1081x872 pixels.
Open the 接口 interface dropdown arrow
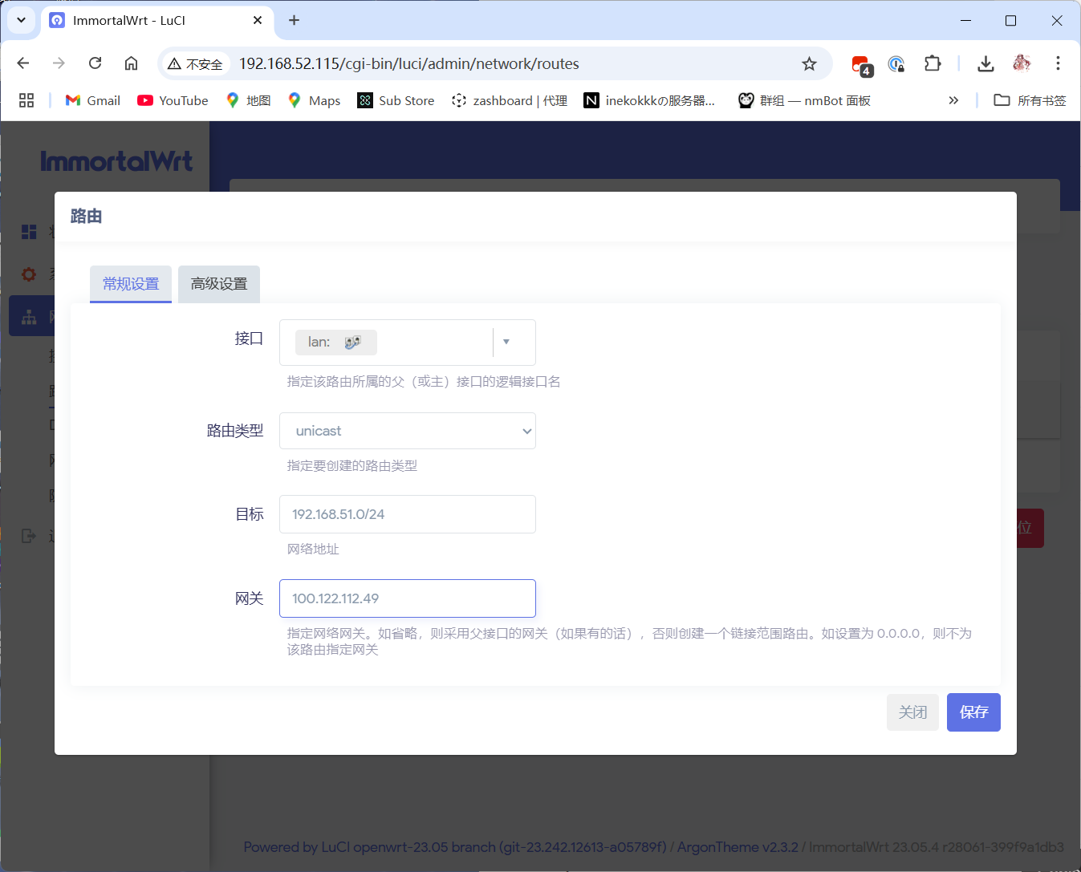506,342
